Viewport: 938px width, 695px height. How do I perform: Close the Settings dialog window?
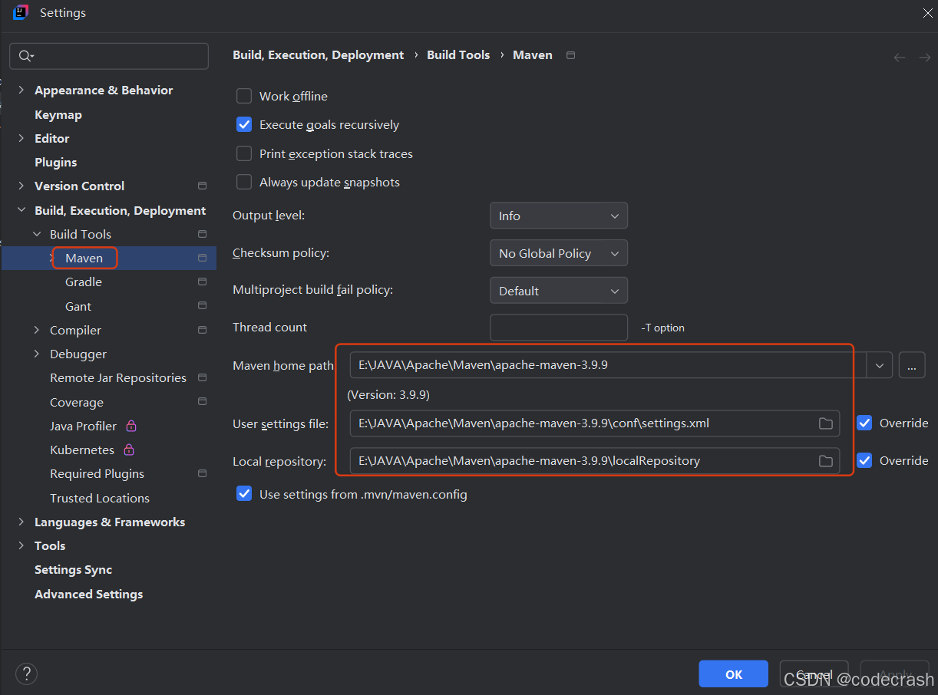pyautogui.click(x=926, y=12)
